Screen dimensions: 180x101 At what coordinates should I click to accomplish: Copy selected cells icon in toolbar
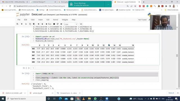pos(30,24)
